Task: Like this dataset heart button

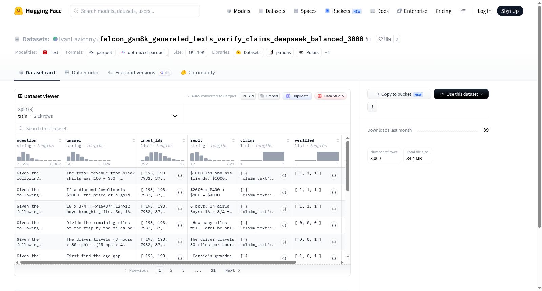Action: (385, 39)
